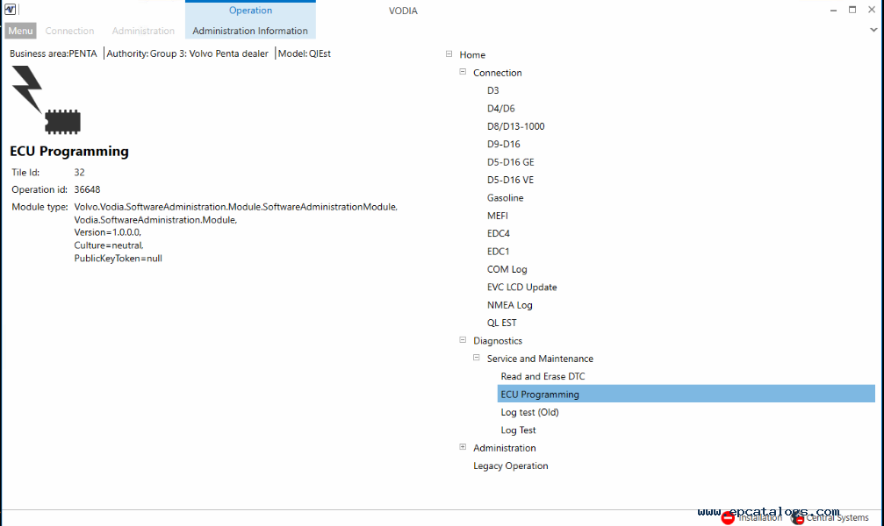Click the Version=1.0.0.0 text
The height and width of the screenshot is (526, 884).
click(108, 232)
